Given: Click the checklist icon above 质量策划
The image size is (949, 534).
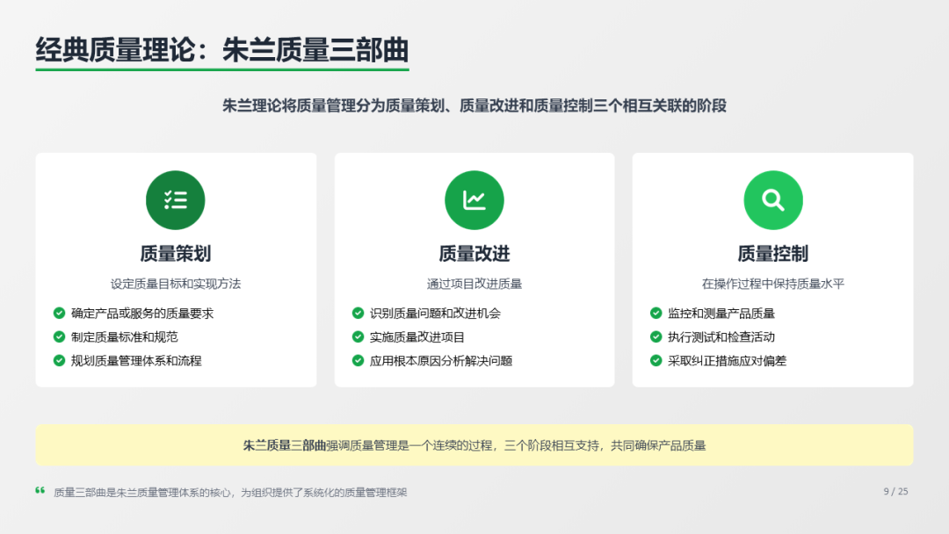Looking at the screenshot, I should (x=176, y=200).
